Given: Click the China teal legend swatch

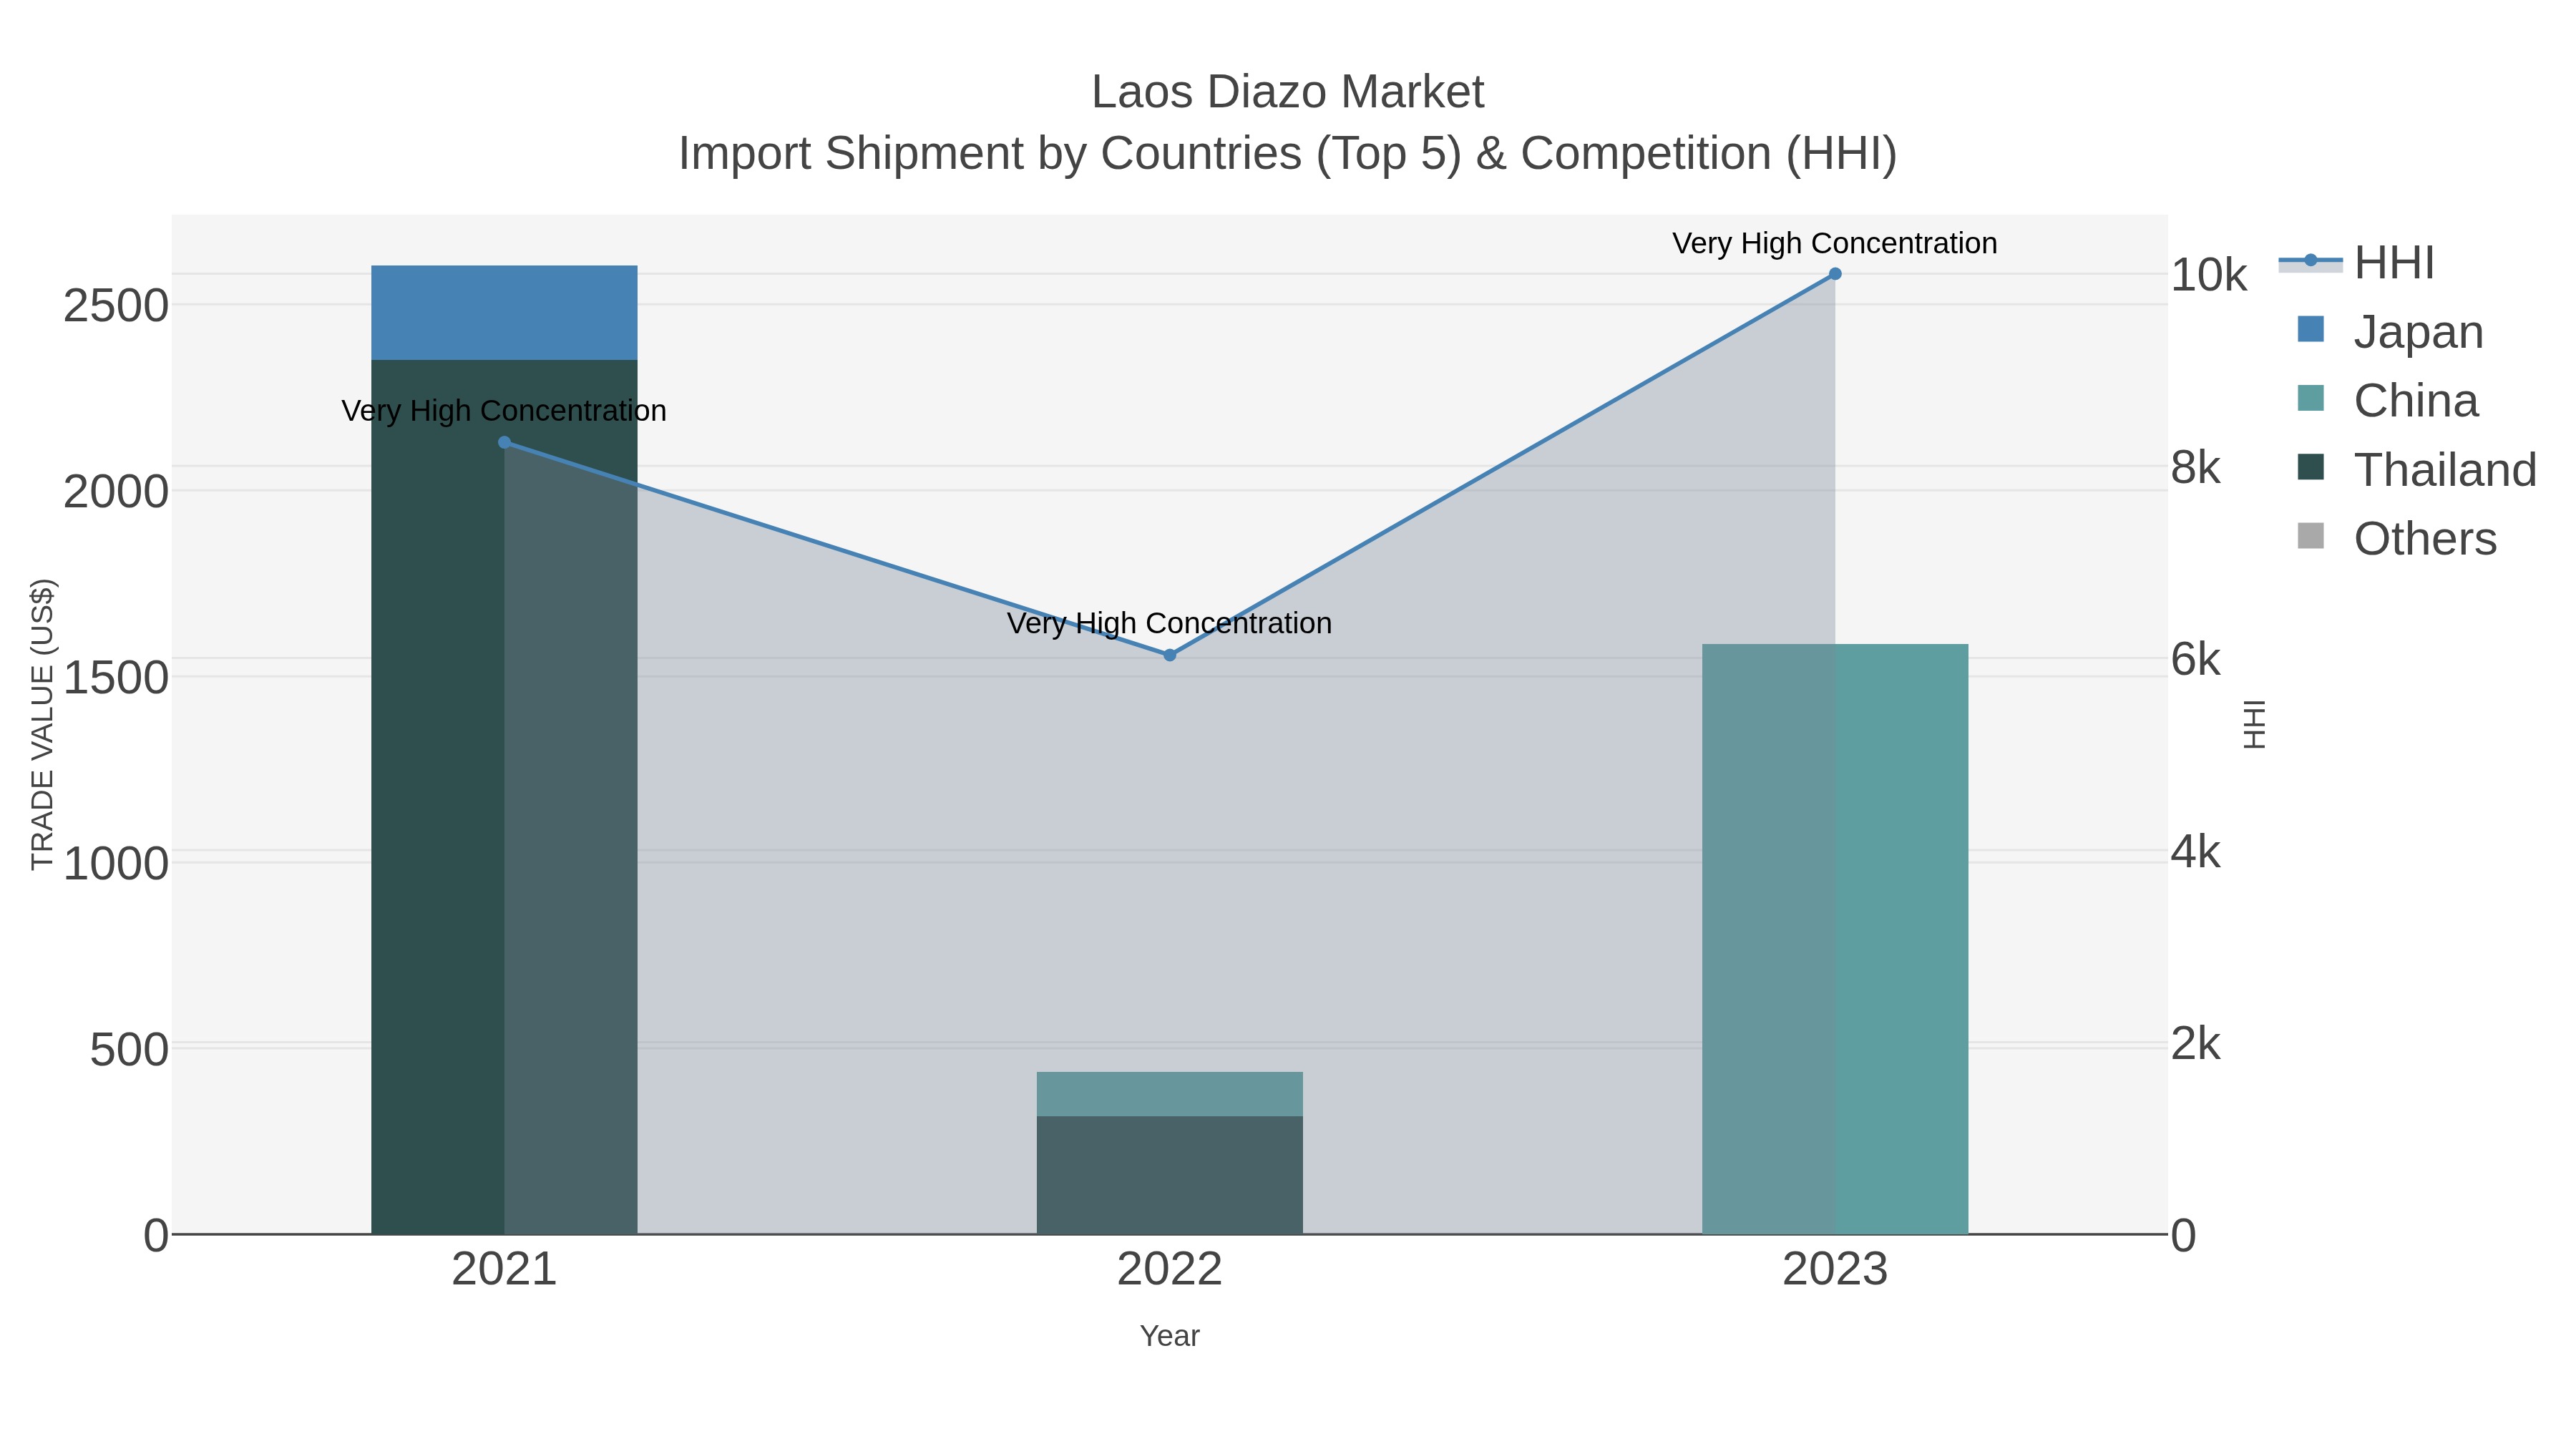Looking at the screenshot, I should [x=2311, y=398].
